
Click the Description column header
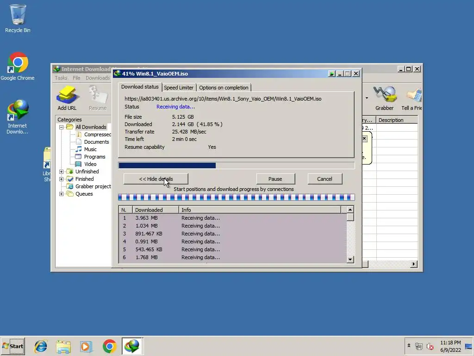click(x=397, y=120)
